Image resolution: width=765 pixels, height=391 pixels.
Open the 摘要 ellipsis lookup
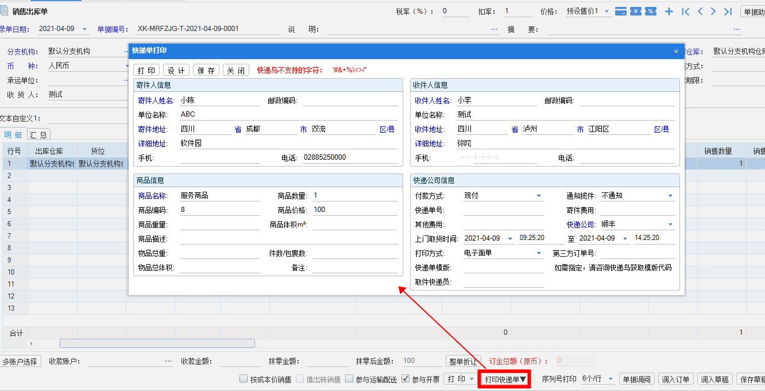(737, 29)
